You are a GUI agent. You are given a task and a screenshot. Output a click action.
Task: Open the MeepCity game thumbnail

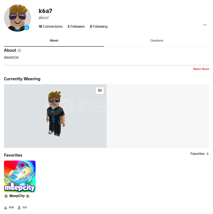[x=20, y=176]
